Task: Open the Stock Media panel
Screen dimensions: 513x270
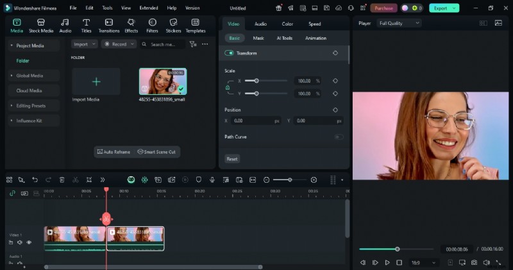Action: point(41,25)
